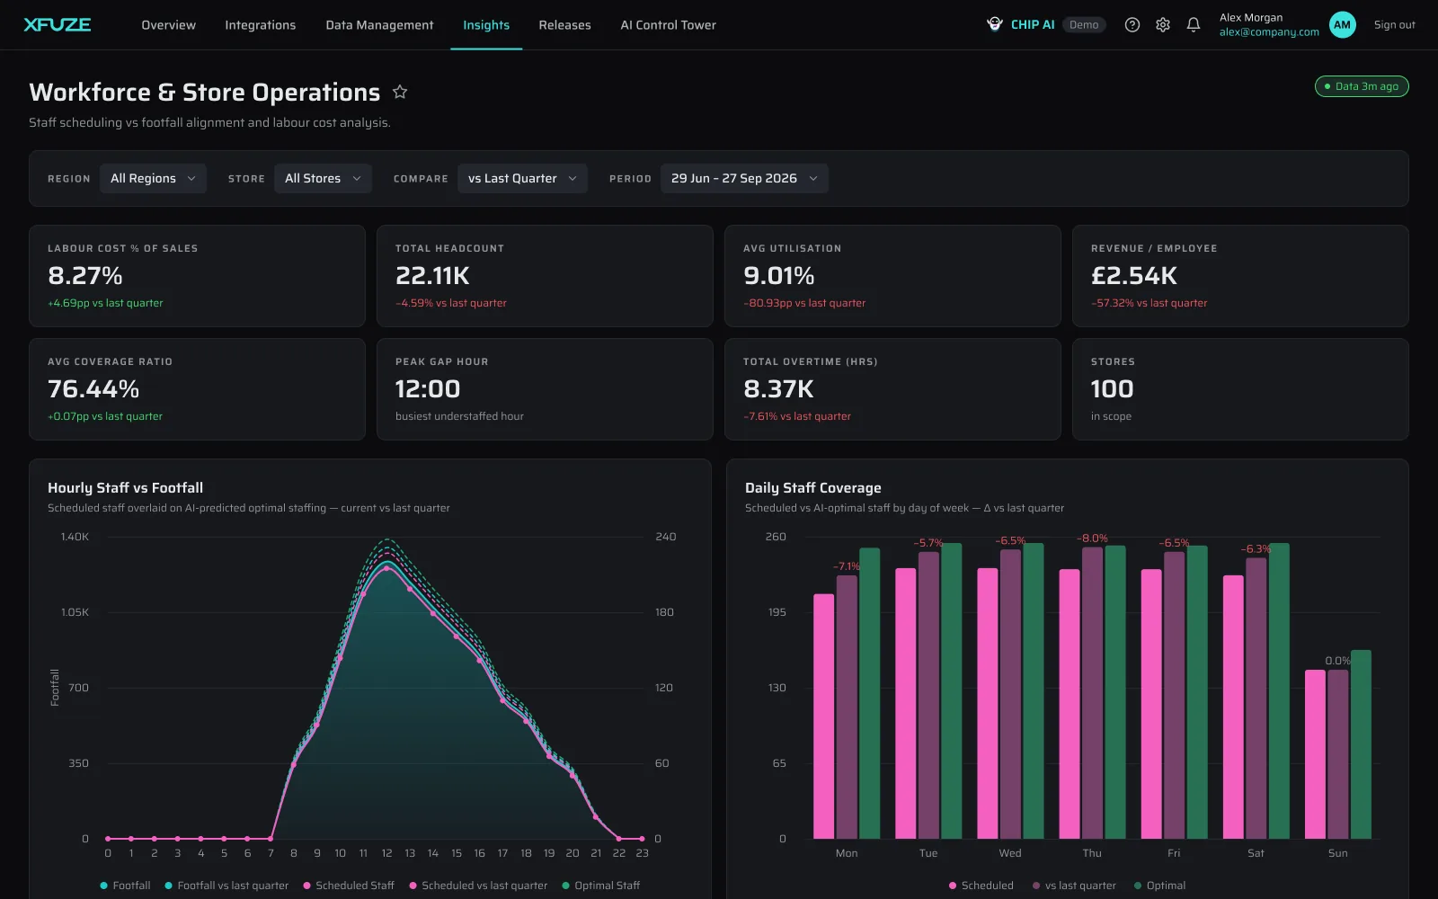This screenshot has height=899, width=1438.
Task: Click the alex@company.com email link
Action: [1269, 32]
